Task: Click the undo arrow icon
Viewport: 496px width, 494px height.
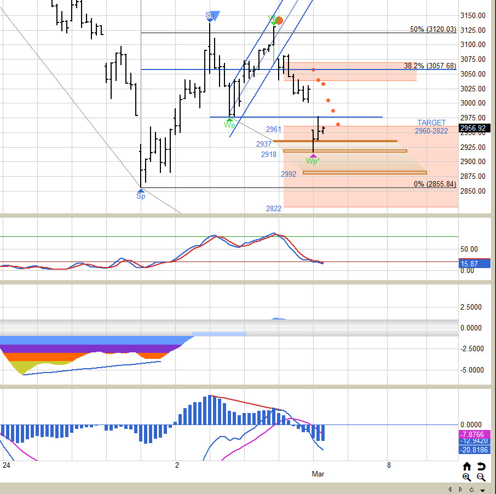Action: [481, 466]
